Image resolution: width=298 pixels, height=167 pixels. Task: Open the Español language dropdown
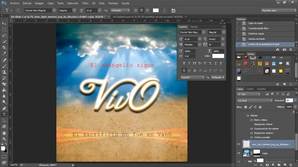tap(192, 77)
